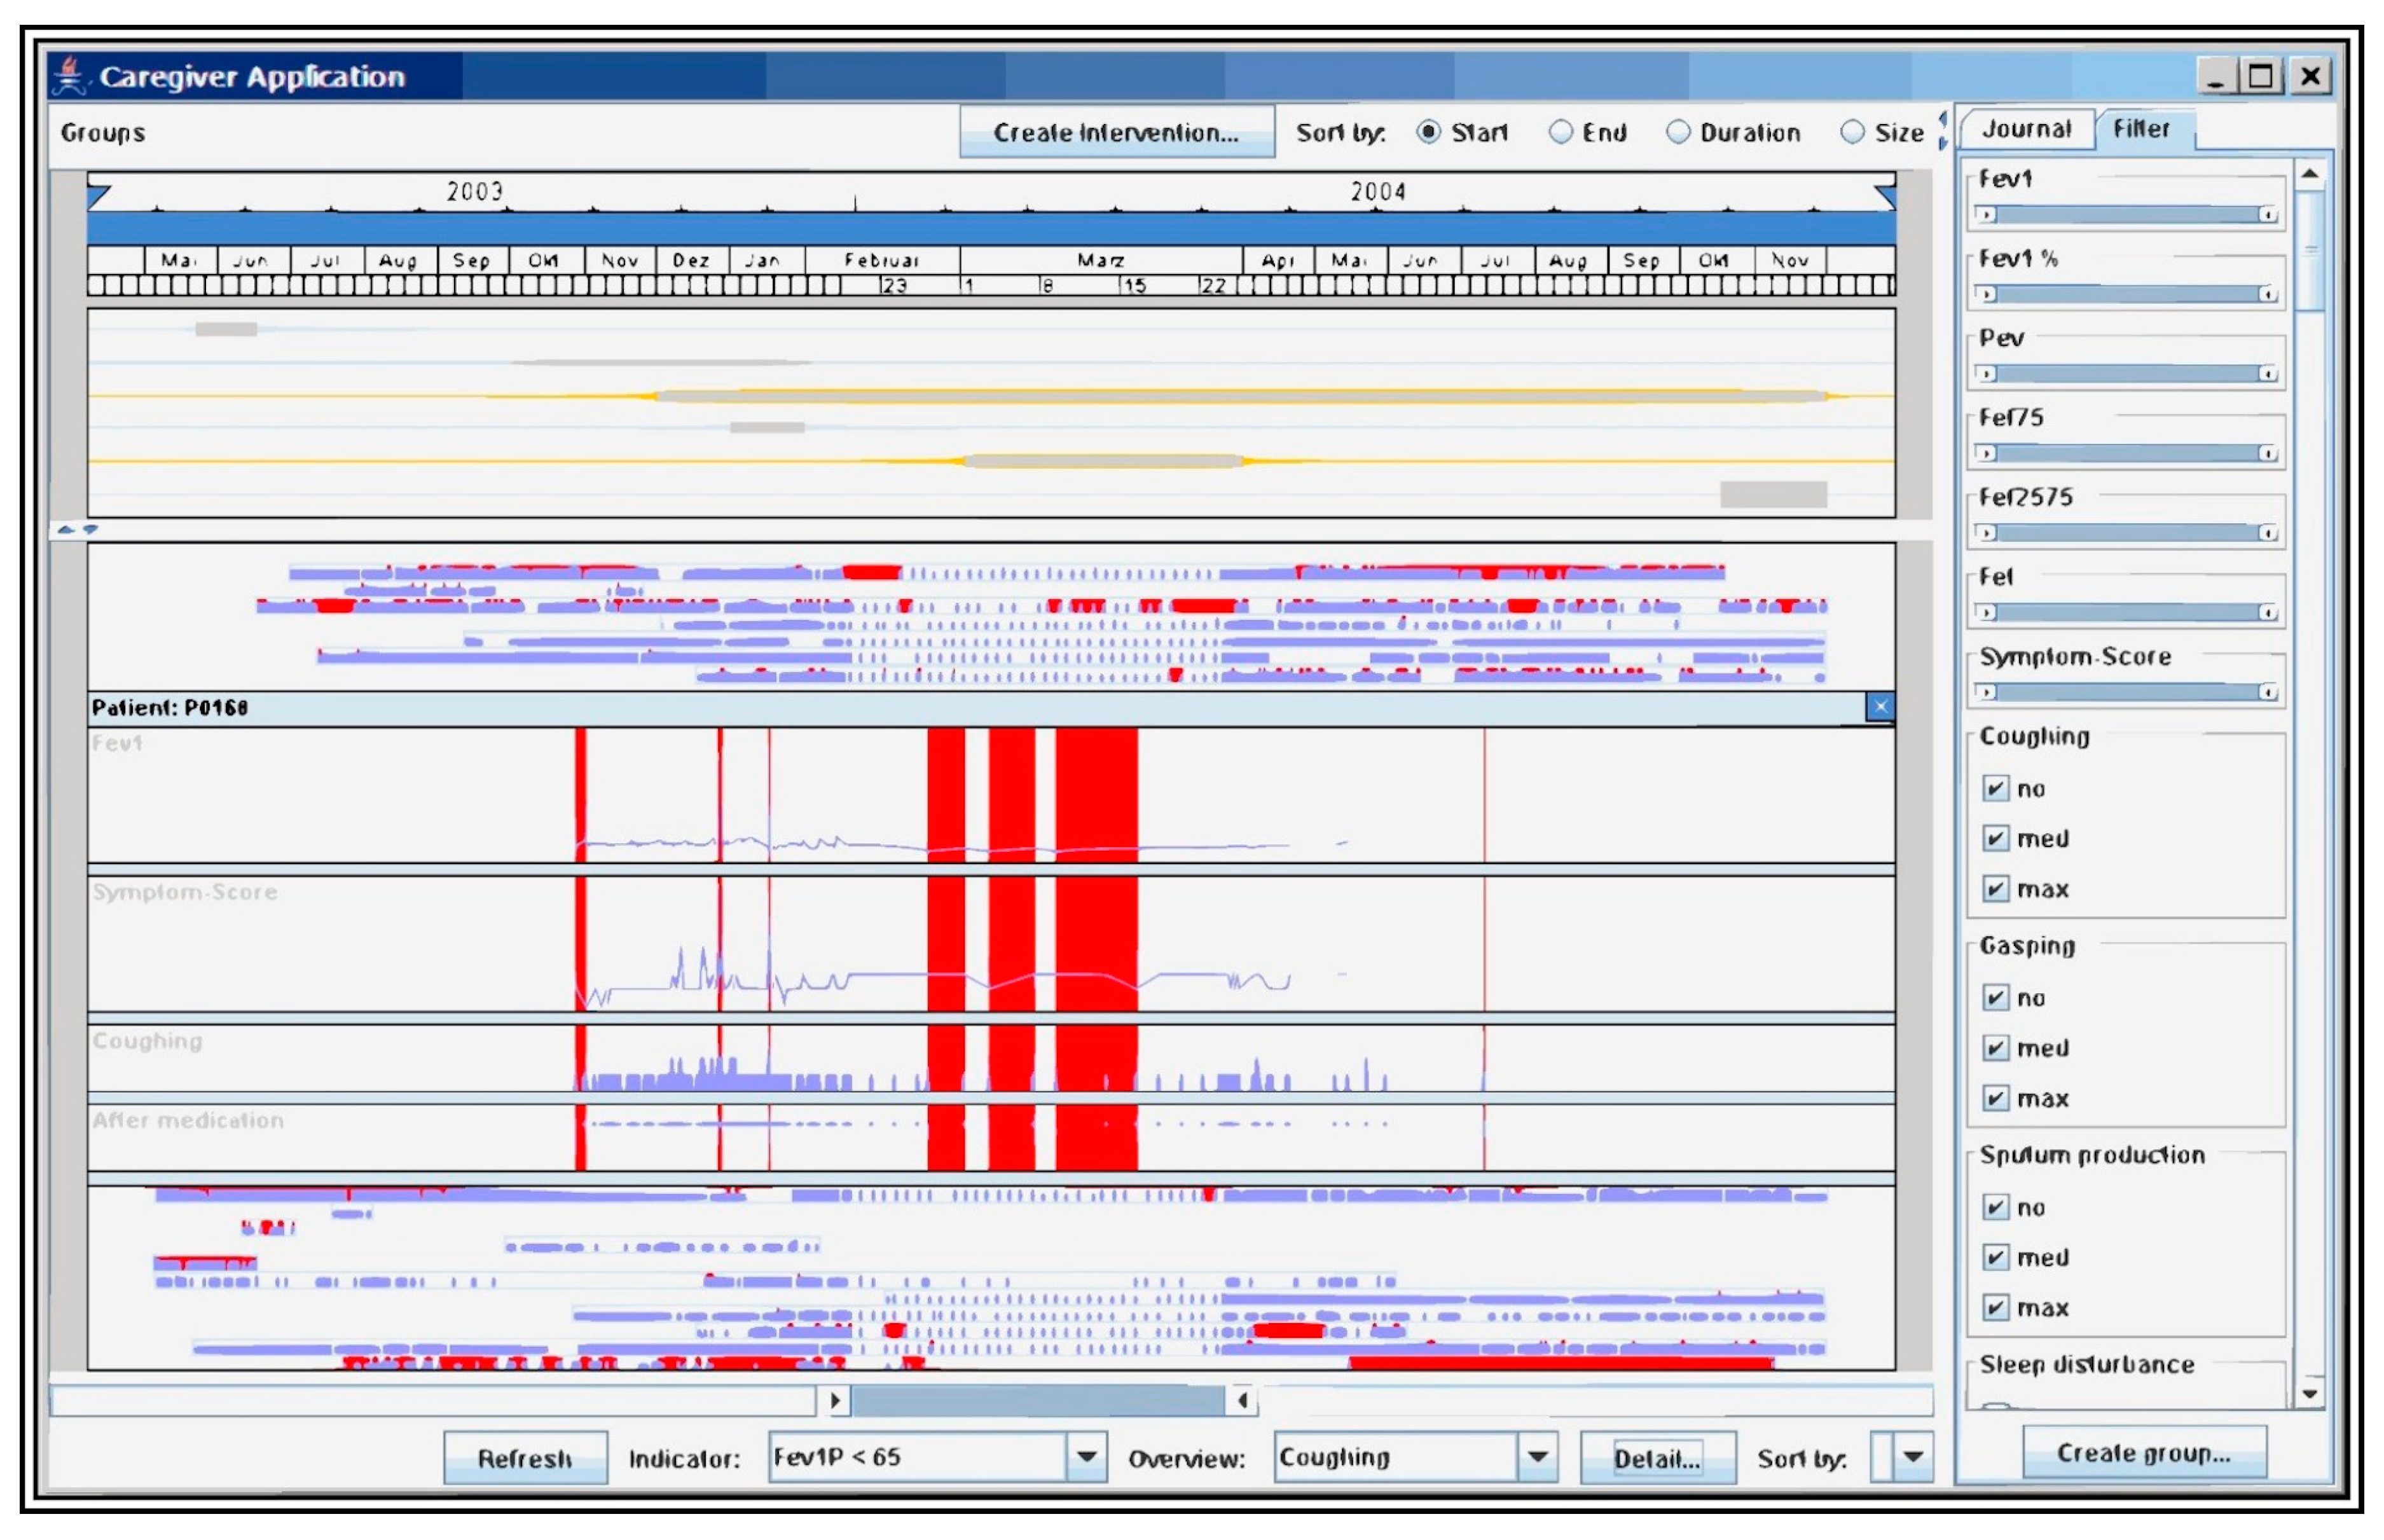Click the Symptom-Score range slider
The image size is (2384, 1540).
(x=2126, y=692)
